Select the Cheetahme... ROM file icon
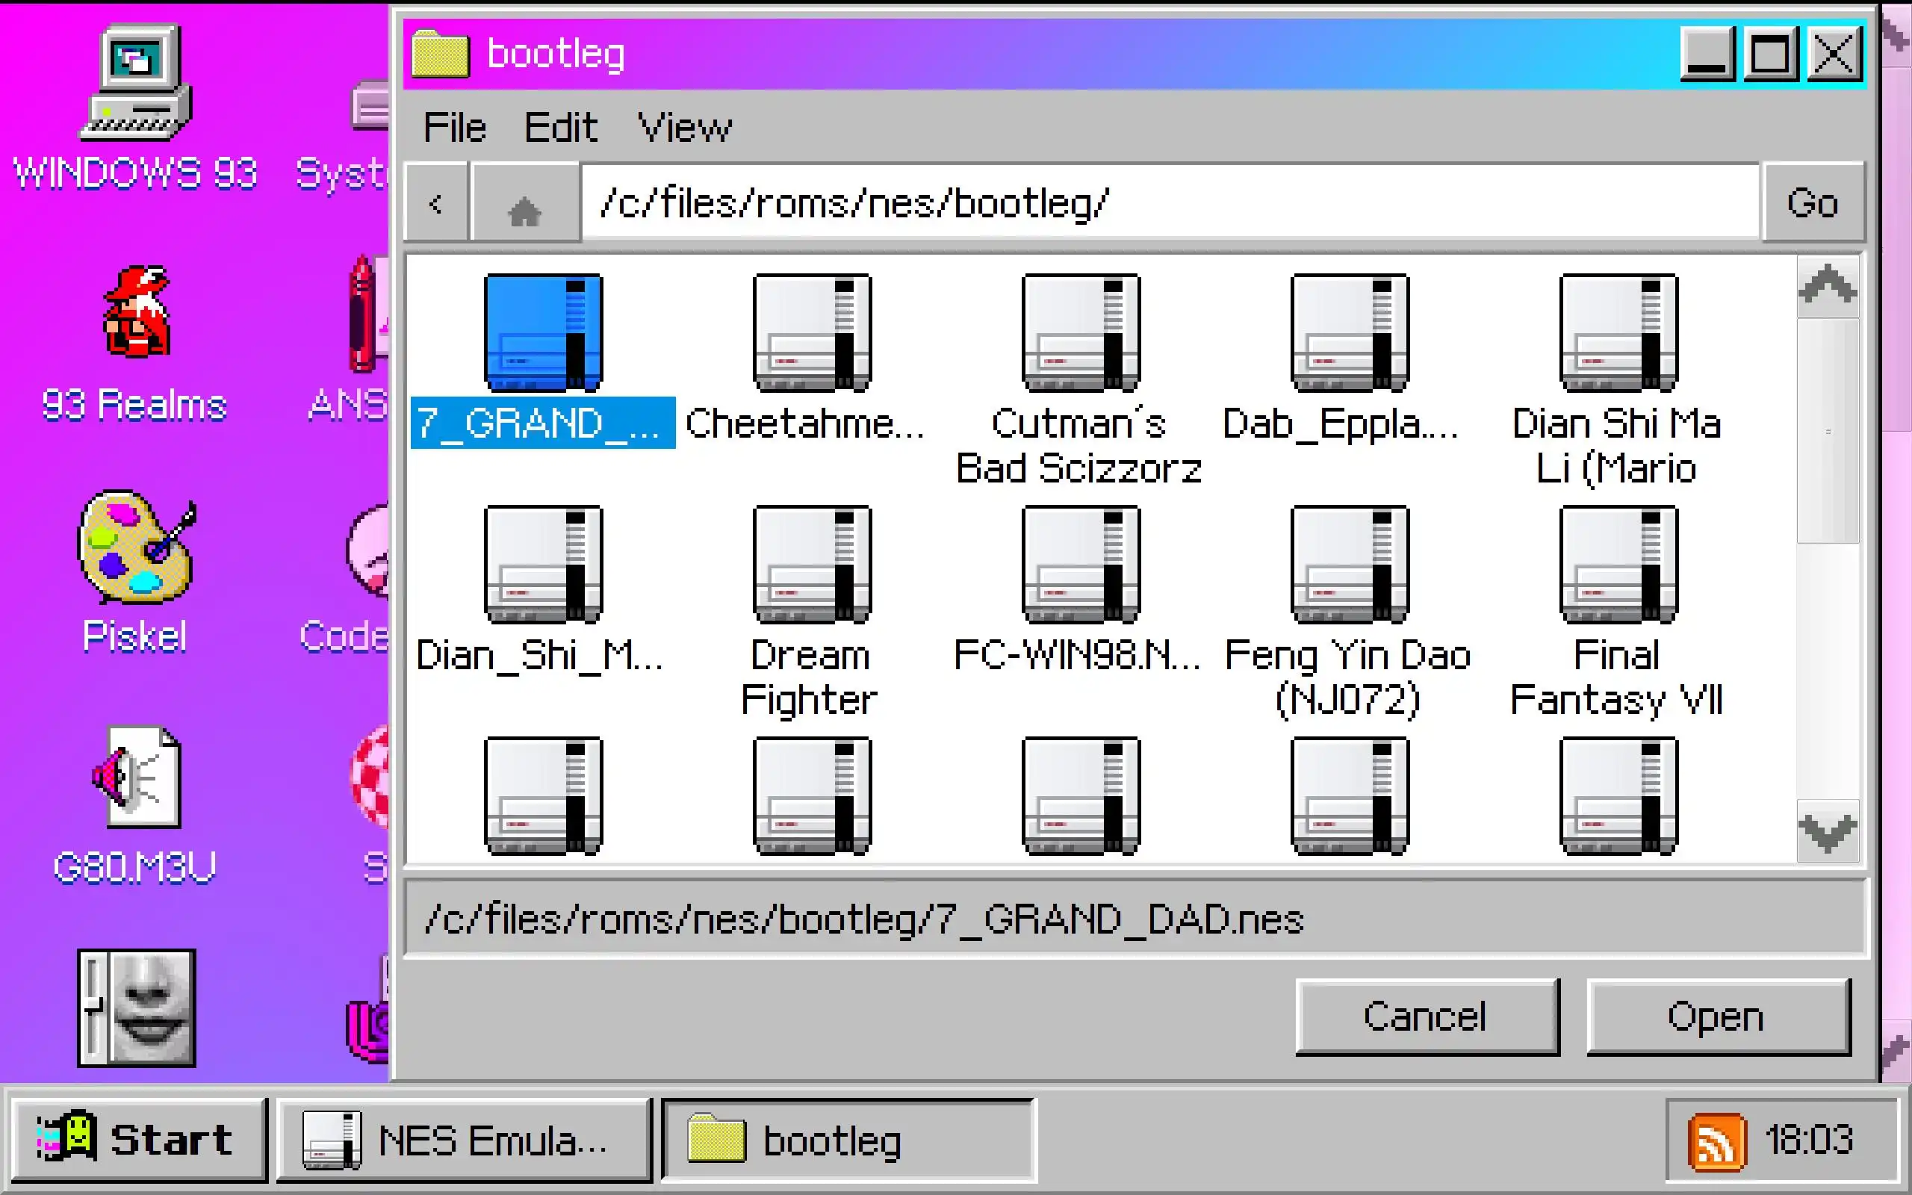1912x1195 pixels. click(811, 333)
